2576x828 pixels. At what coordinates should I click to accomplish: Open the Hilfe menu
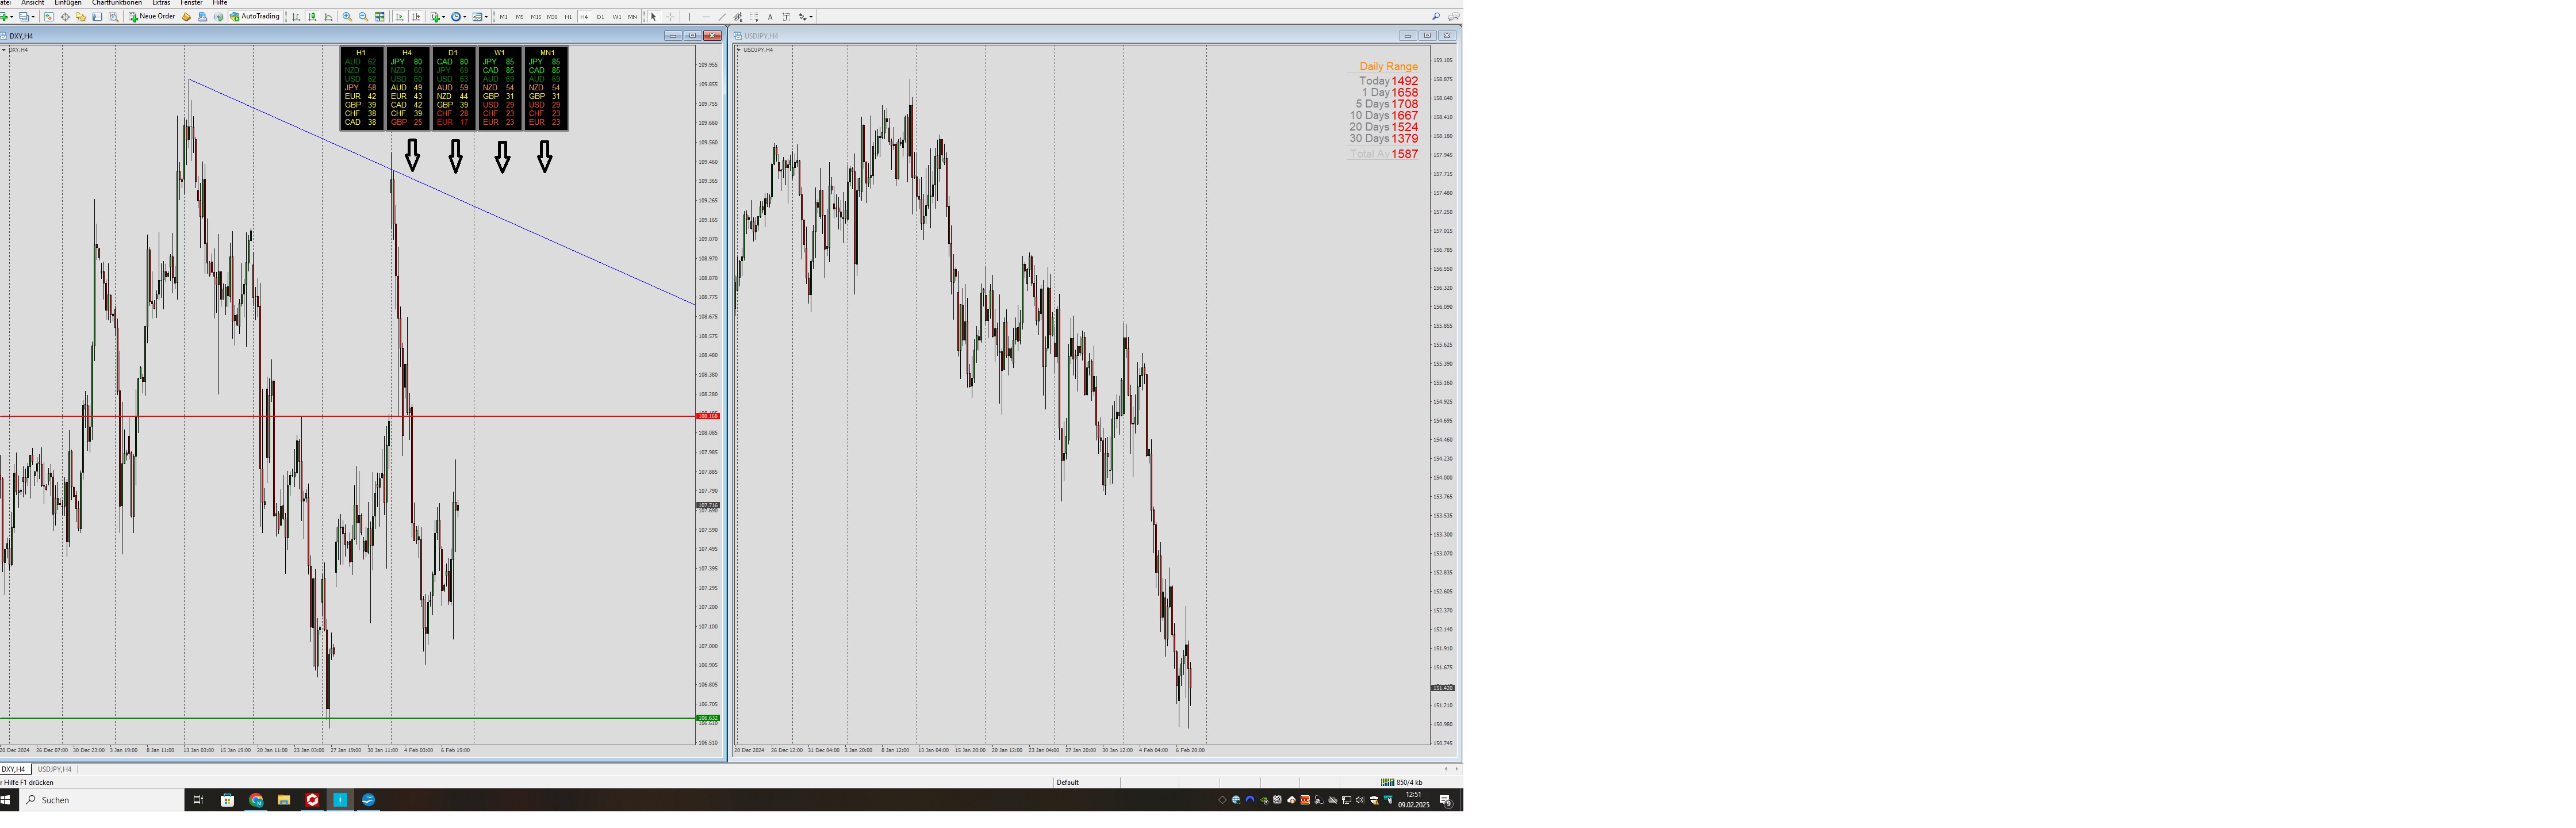pos(220,3)
